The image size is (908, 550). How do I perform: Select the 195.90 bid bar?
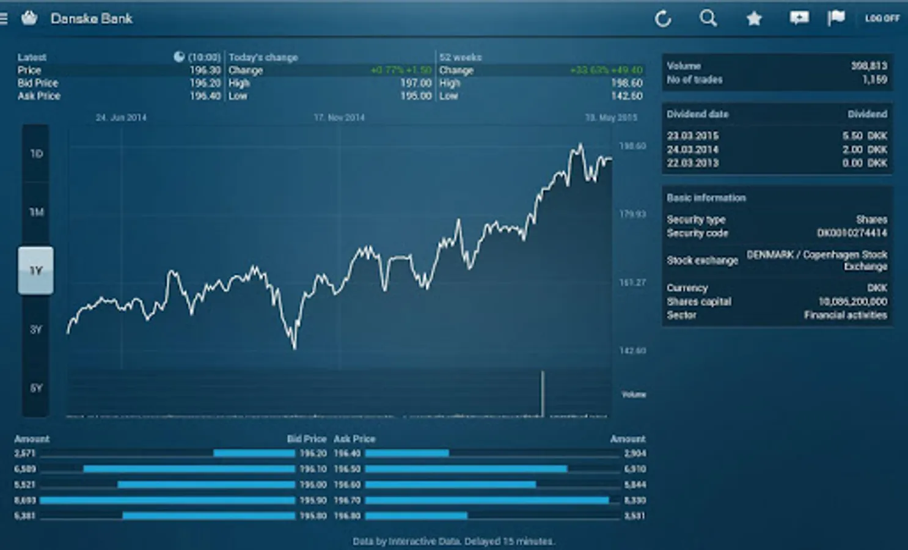[168, 501]
